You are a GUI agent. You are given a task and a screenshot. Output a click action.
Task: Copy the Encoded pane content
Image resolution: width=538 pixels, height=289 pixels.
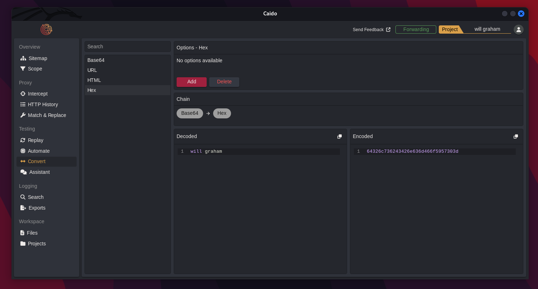click(x=516, y=137)
